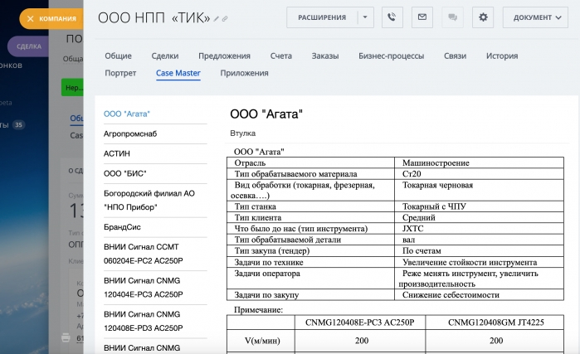Image resolution: width=580 pixels, height=354 pixels.
Task: Select Богородский филиал АО "НПО Прибор" case
Action: click(149, 200)
